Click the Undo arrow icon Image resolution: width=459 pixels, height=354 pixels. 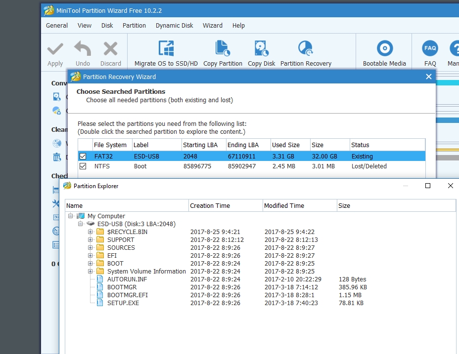[x=83, y=48]
